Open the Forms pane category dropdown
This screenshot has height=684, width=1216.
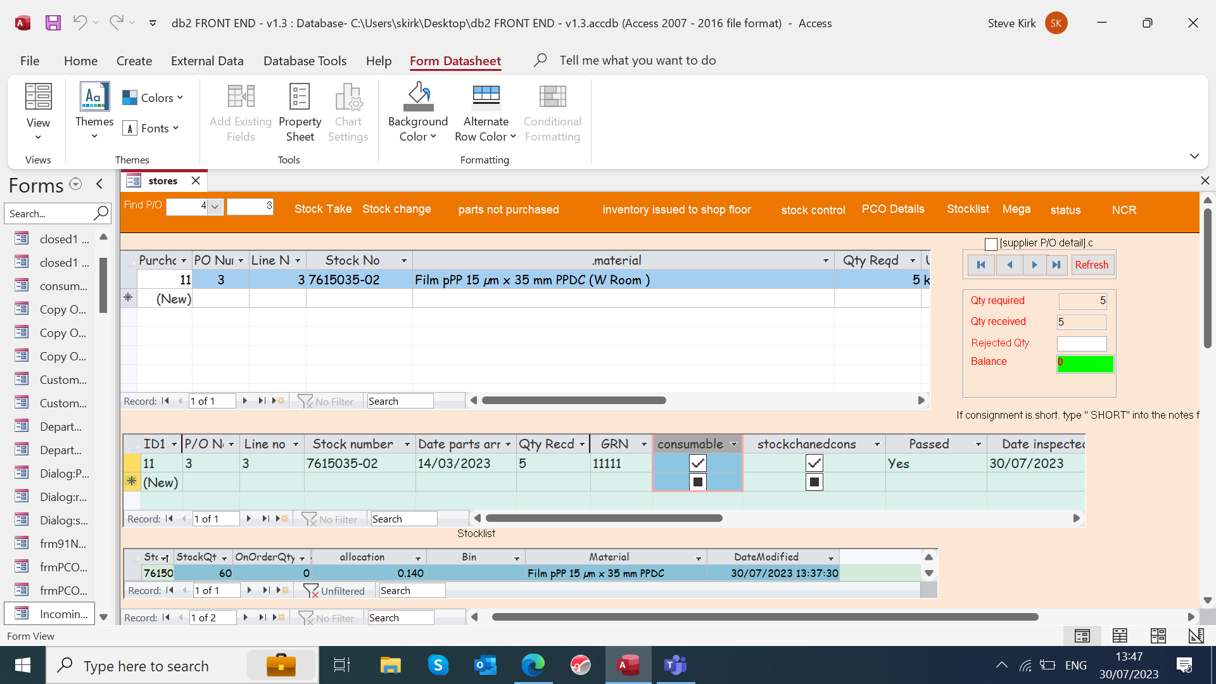[x=75, y=184]
